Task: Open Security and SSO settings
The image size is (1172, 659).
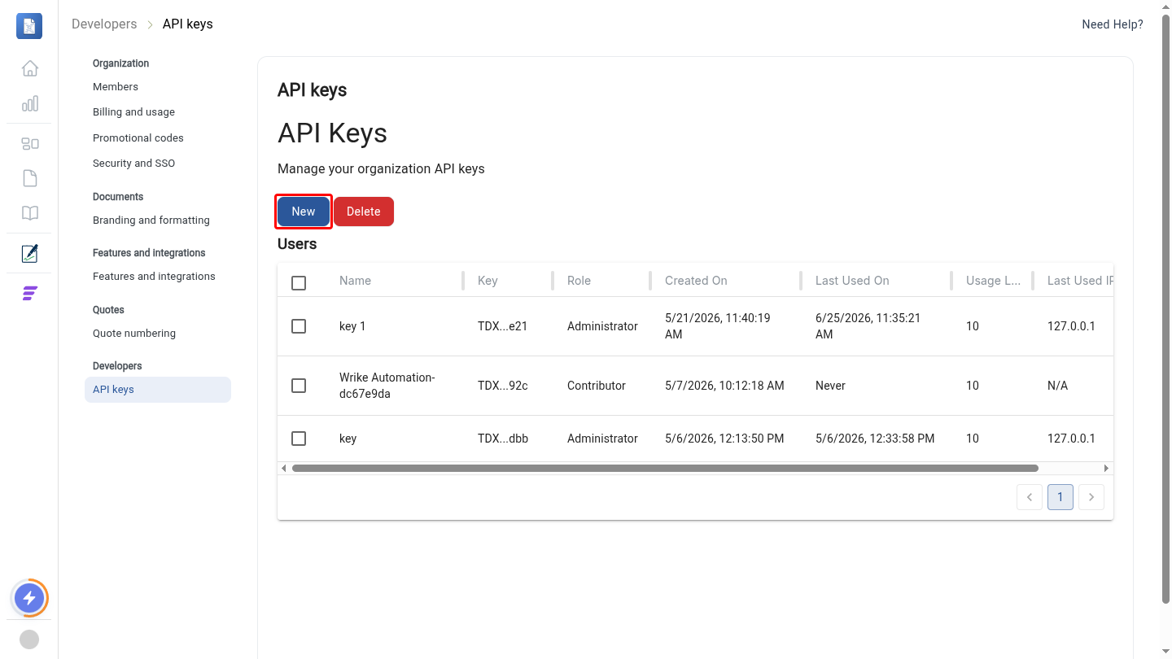Action: click(133, 164)
